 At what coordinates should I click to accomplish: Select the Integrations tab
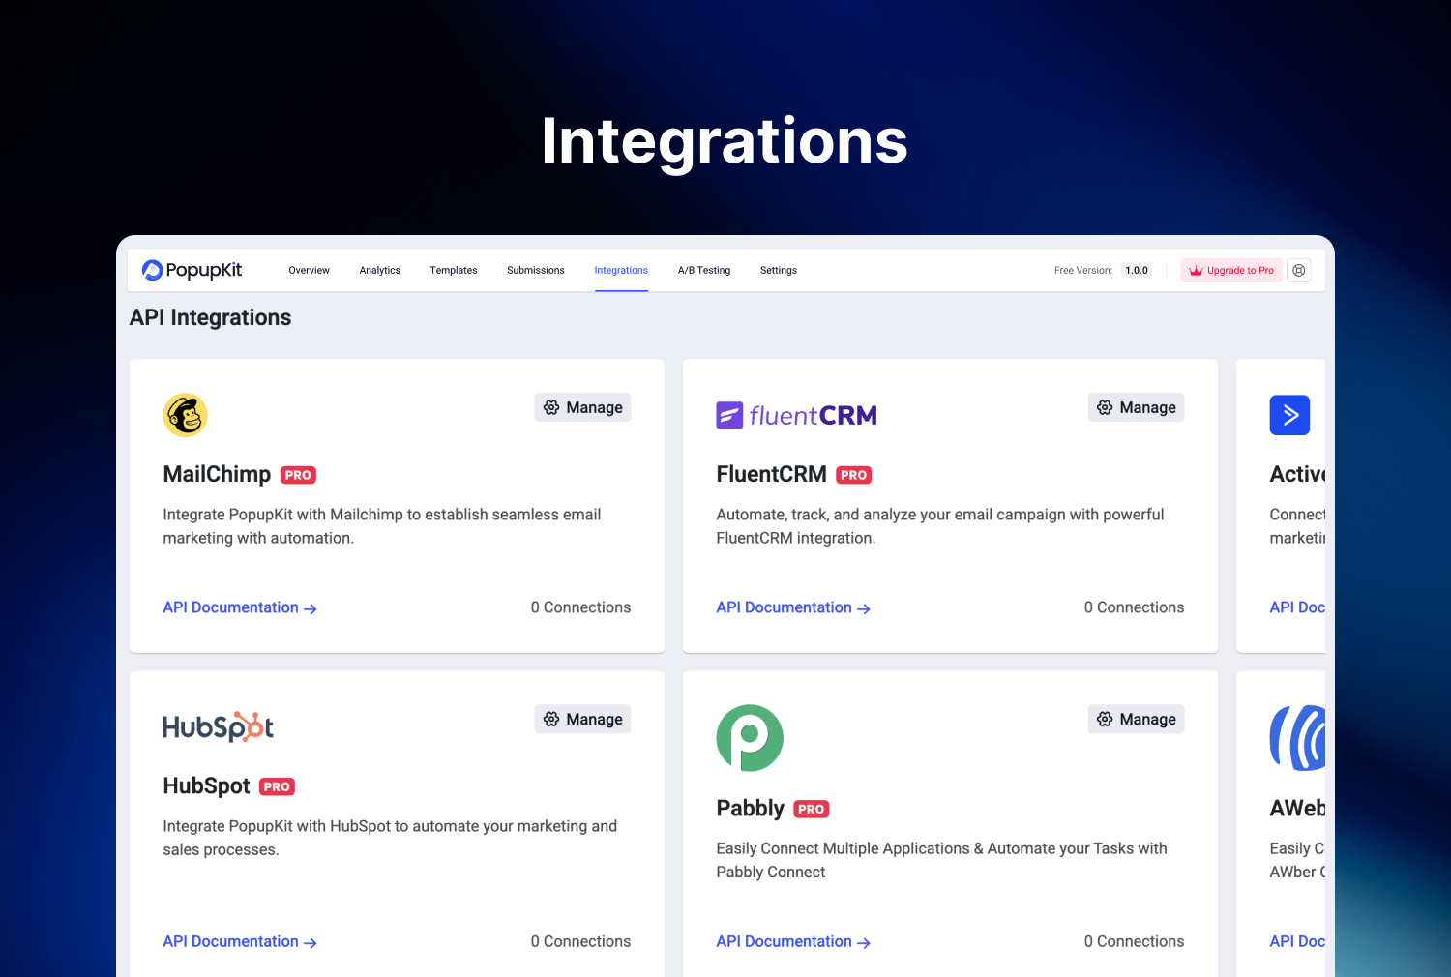tap(621, 271)
